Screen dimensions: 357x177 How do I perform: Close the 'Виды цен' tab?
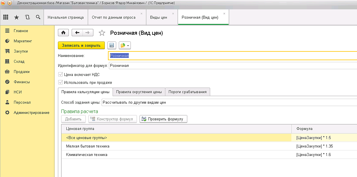[x=173, y=14]
